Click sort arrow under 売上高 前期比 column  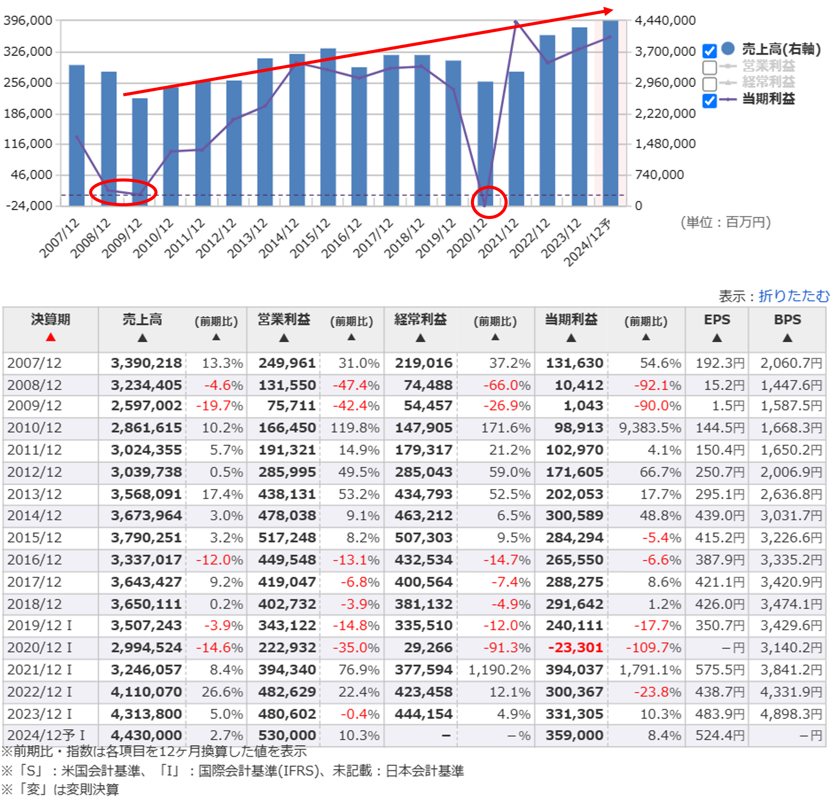(216, 337)
